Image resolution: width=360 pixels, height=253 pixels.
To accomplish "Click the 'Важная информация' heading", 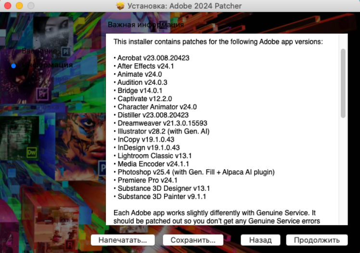I will (x=145, y=24).
